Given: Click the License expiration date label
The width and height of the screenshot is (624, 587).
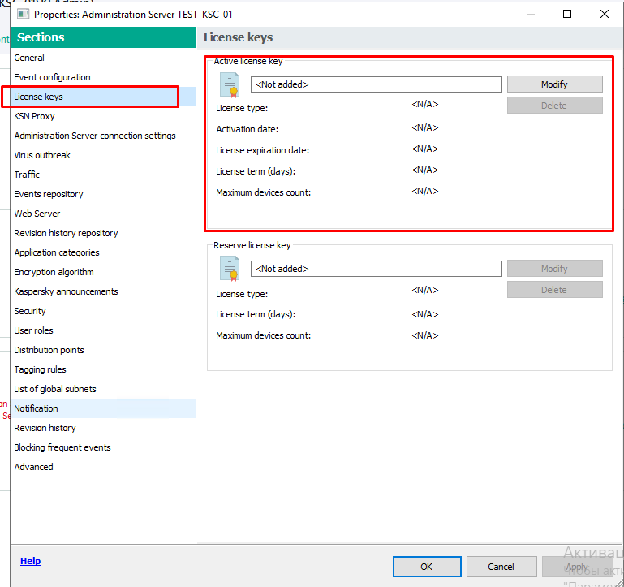Looking at the screenshot, I should click(x=263, y=150).
